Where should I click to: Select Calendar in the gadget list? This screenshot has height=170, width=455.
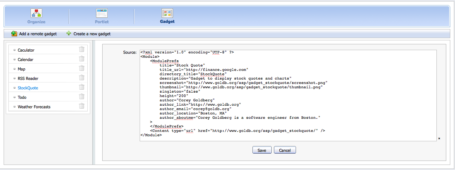tap(25, 60)
